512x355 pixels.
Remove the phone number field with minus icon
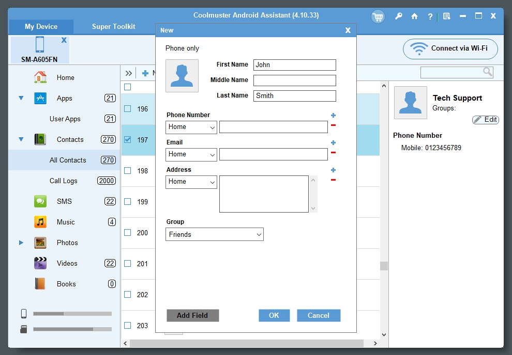333,125
